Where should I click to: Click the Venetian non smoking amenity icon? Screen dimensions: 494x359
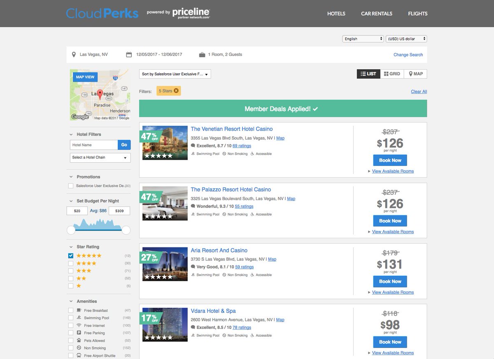tap(224, 154)
